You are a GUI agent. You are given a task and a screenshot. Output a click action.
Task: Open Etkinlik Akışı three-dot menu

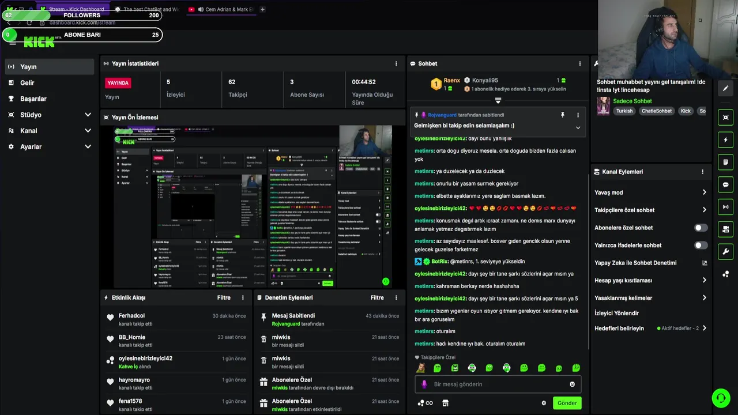[x=243, y=297]
